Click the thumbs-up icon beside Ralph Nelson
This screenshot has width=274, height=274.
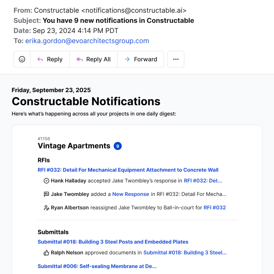coord(47,252)
